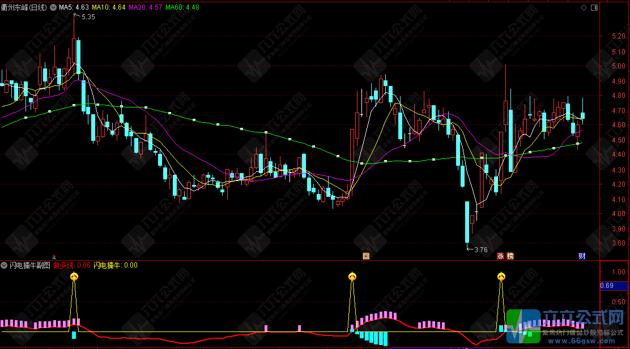The image size is (630, 349).
Task: Select the MA20 moving average label
Action: click(146, 7)
